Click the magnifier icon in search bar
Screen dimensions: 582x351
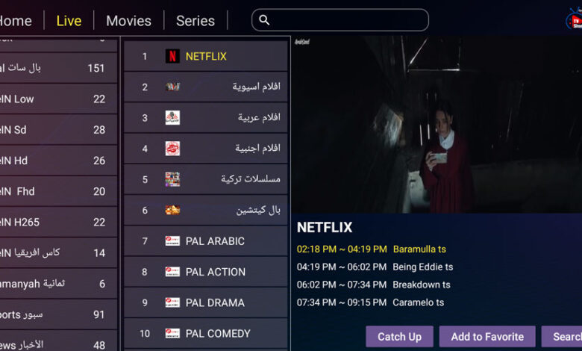pyautogui.click(x=264, y=20)
